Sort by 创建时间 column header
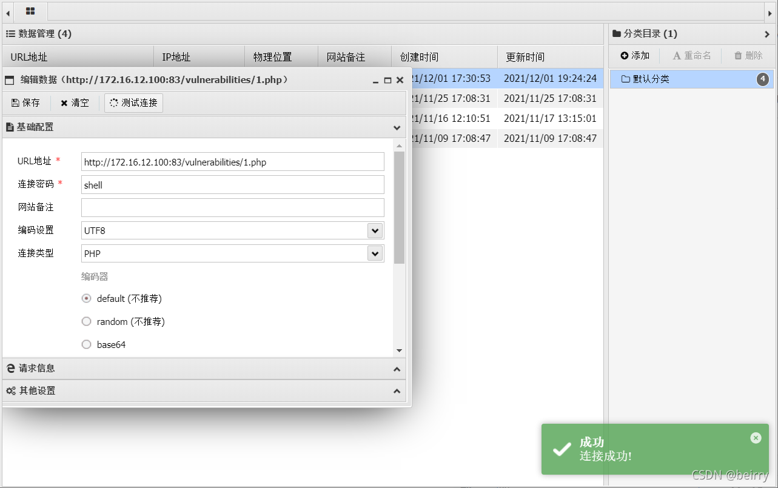This screenshot has width=778, height=488. 444,57
